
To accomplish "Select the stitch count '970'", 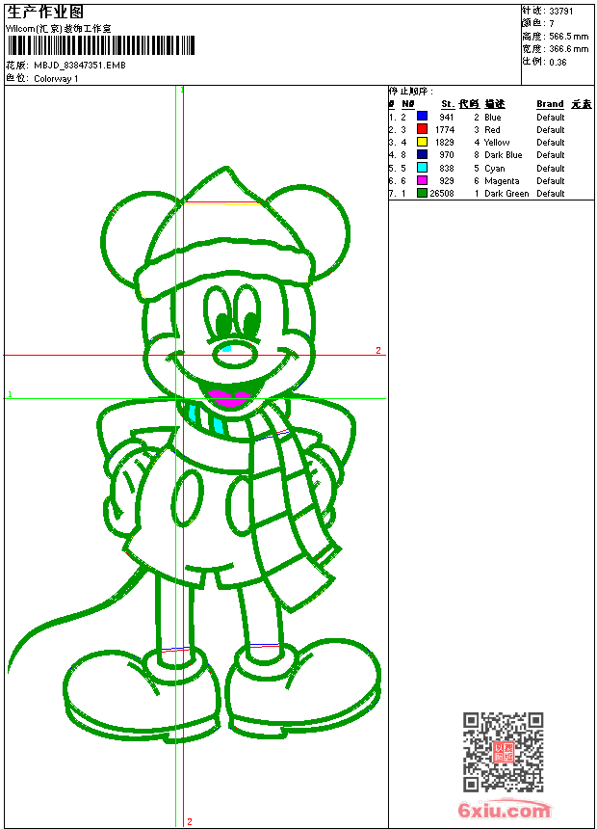I will [447, 155].
